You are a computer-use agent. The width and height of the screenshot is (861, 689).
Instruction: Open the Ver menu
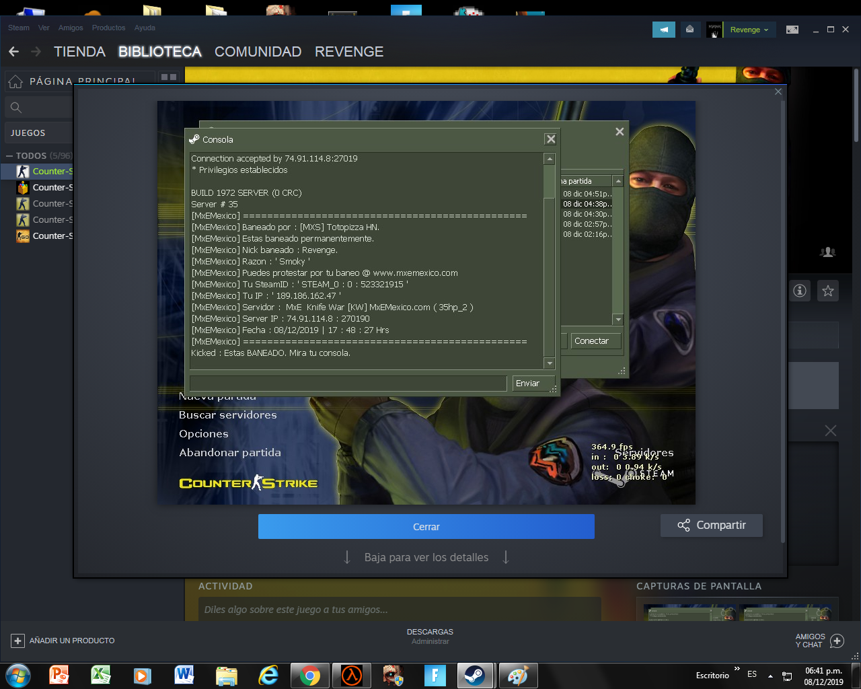[44, 28]
